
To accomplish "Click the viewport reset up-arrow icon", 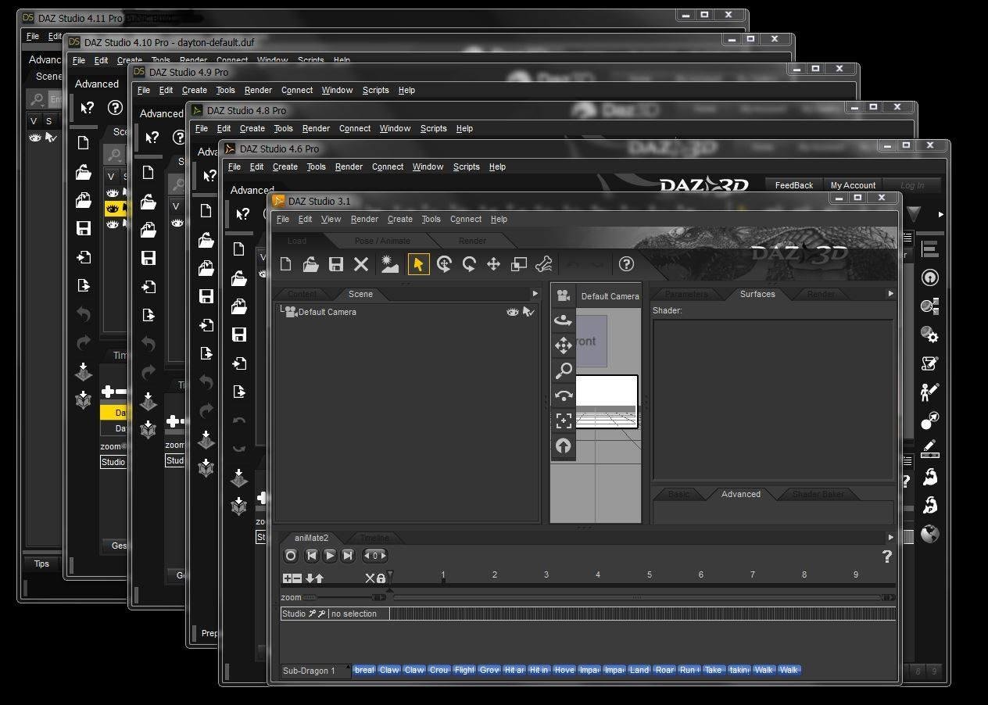I will pyautogui.click(x=563, y=446).
